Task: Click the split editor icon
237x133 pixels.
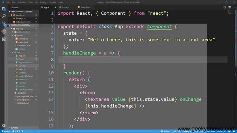Action: point(230,7)
